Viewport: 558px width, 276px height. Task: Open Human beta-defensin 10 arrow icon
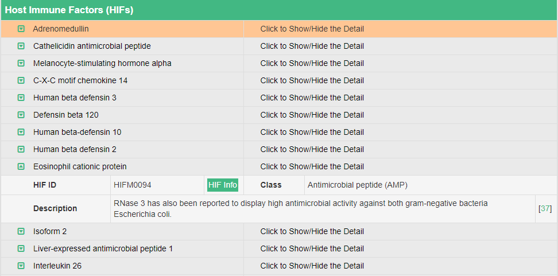coord(21,132)
